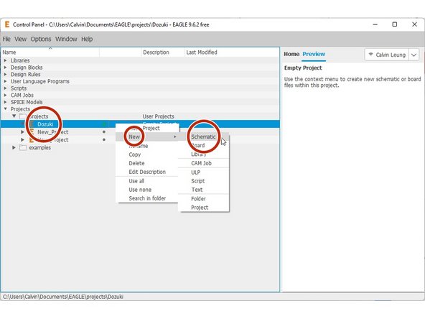The image size is (425, 319).
Task: Click the EAGLE logo in the title bar
Action: coord(7,24)
